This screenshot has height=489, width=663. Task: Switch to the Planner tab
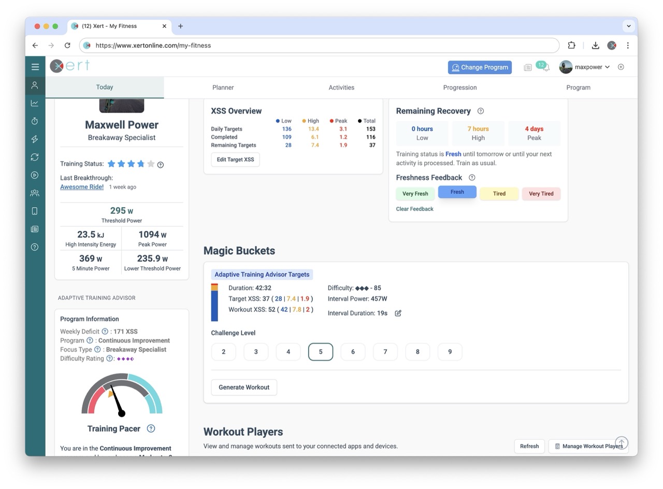223,88
